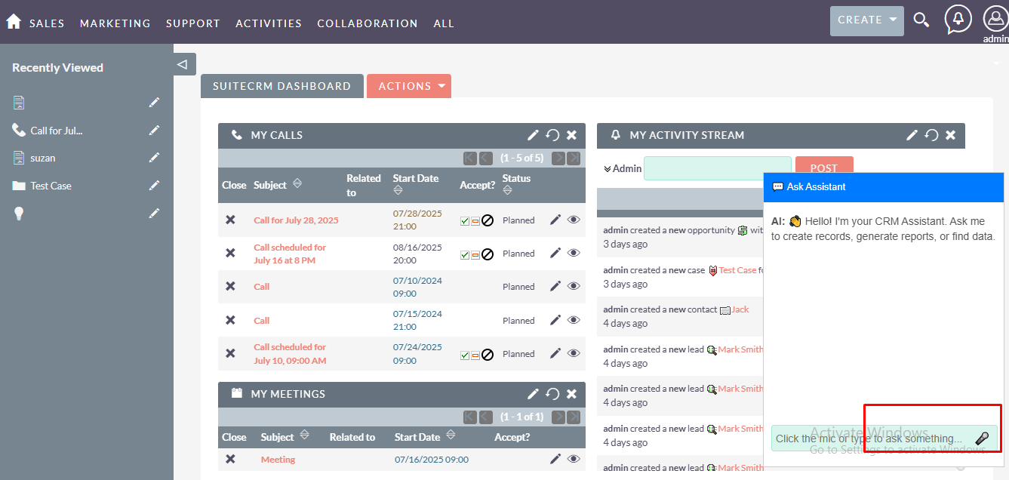The image size is (1009, 480).
Task: Switch to SuiteCRM Dashboard tab
Action: [x=281, y=86]
